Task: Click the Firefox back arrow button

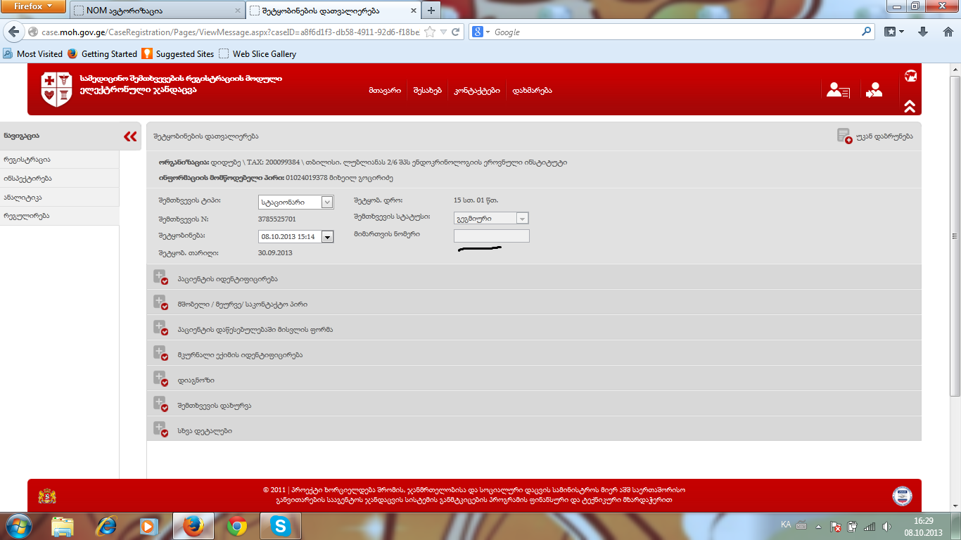Action: tap(14, 32)
